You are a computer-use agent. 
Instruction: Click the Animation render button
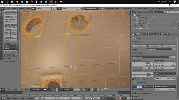tap(154, 46)
